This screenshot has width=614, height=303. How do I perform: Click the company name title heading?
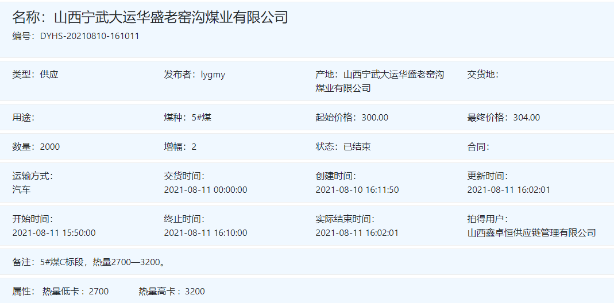point(150,17)
